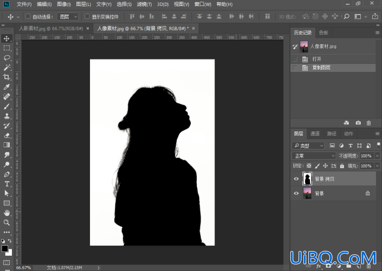382x271 pixels.
Task: Expand the opacity 不透明度 slider arrow
Action: coord(377,156)
